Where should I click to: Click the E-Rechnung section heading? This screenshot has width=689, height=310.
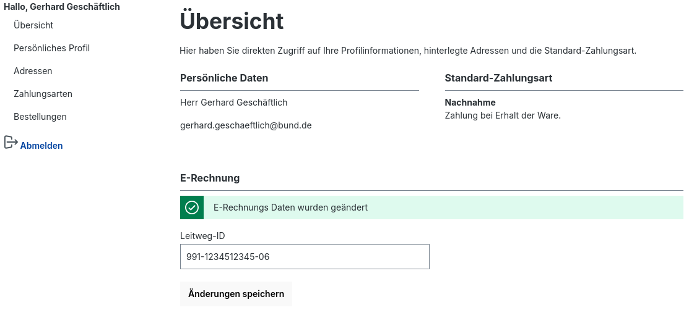[210, 178]
